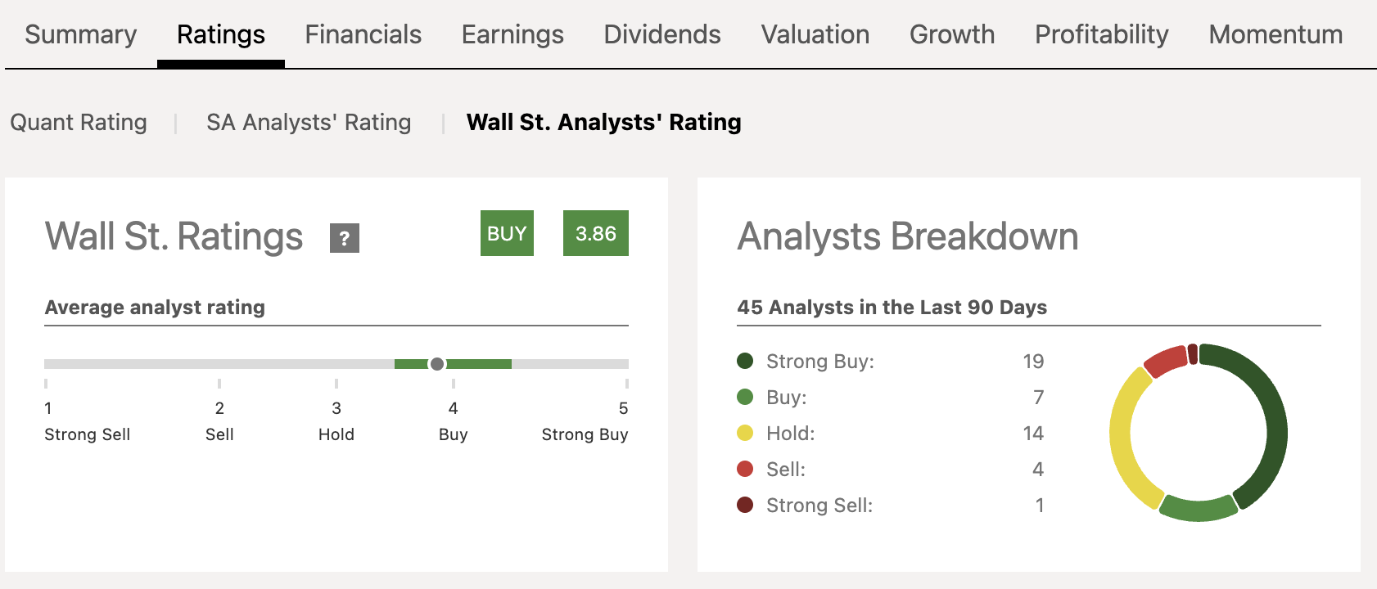
Task: Select the Strong Buy analyst count
Action: click(x=1033, y=361)
